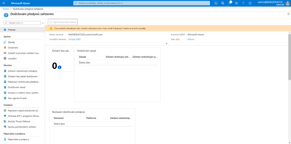Open Zařízení nedodržující předpisy menu item
The height and width of the screenshot is (144, 291).
[x=23, y=71]
